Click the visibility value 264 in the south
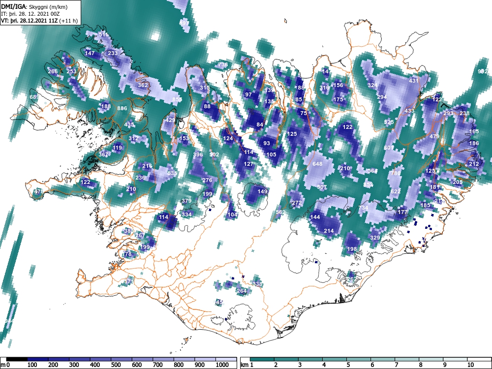The height and width of the screenshot is (369, 492). (x=242, y=291)
